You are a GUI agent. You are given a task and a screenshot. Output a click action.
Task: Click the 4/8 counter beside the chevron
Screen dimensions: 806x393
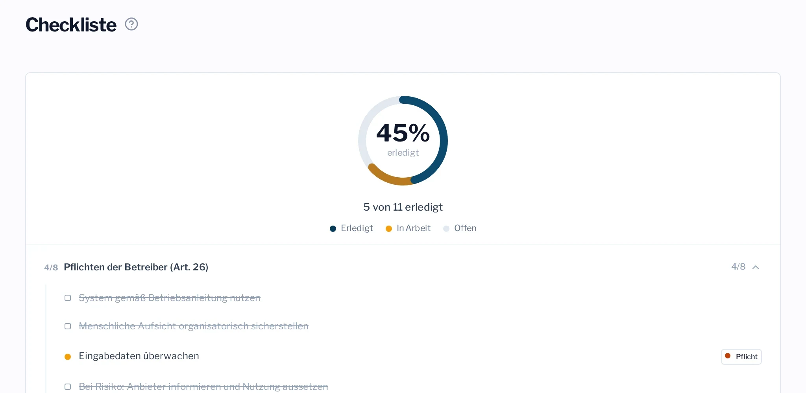738,267
